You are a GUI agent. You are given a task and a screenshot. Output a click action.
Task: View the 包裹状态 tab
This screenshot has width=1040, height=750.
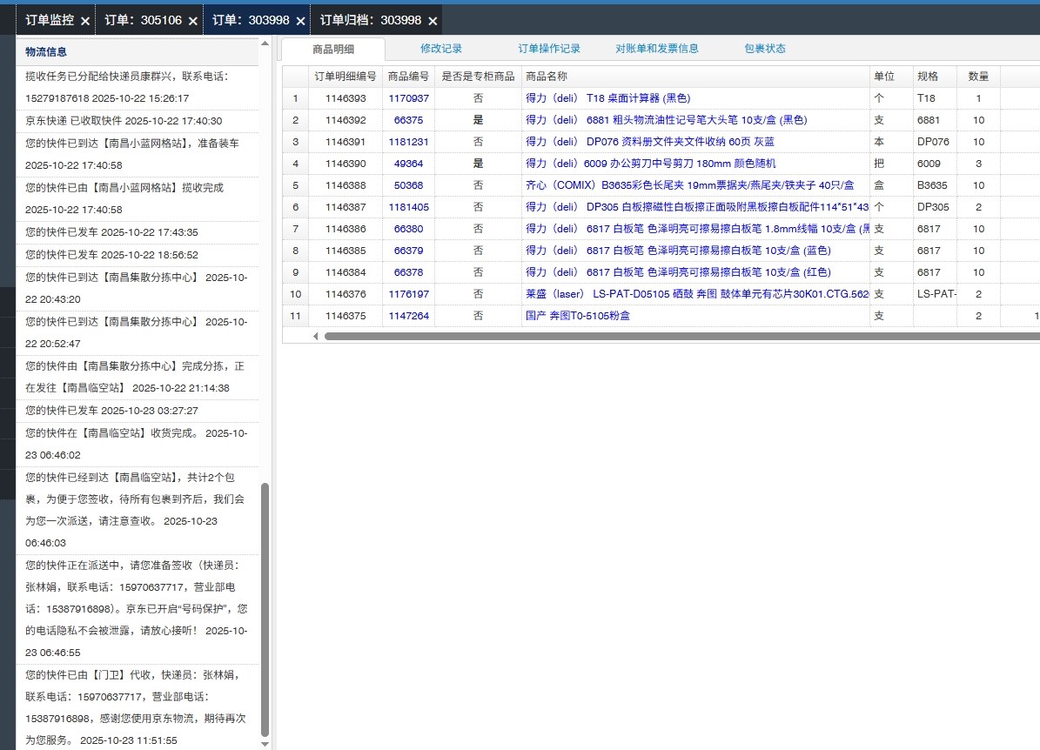tap(764, 49)
